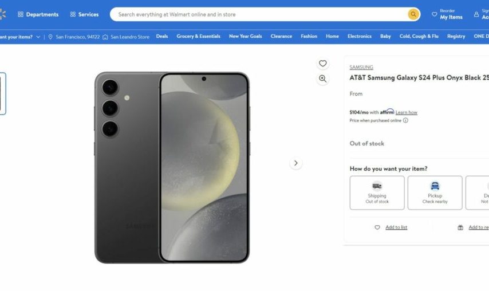This screenshot has height=291, width=489.
Task: Open Services menu in header
Action: 85,14
